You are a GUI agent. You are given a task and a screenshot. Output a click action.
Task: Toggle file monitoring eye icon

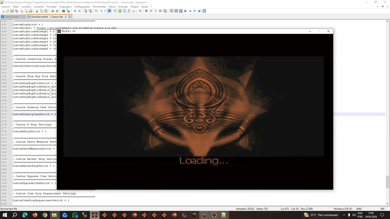tap(140, 11)
